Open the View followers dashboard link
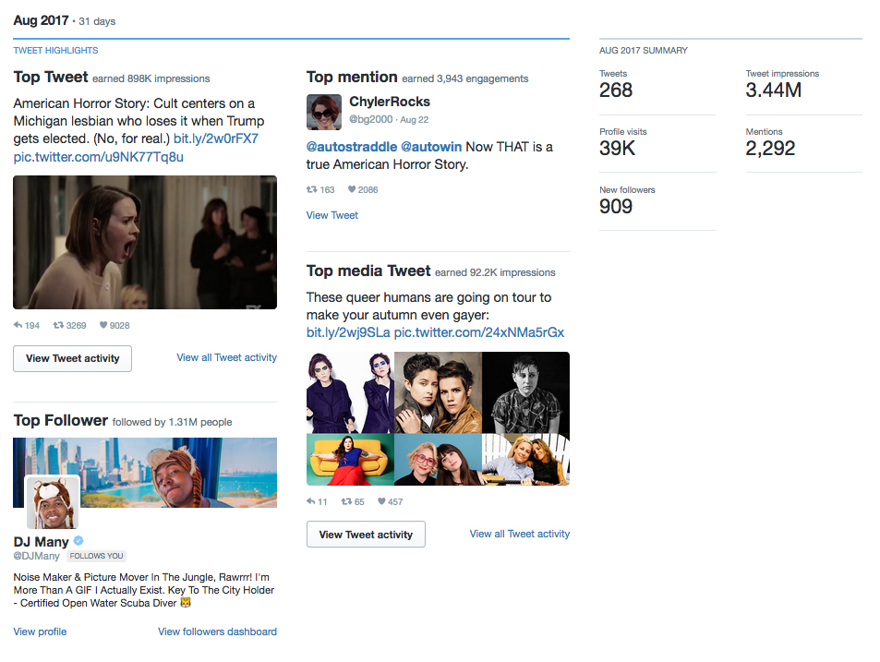Screen dimensions: 880x662 pos(217,632)
